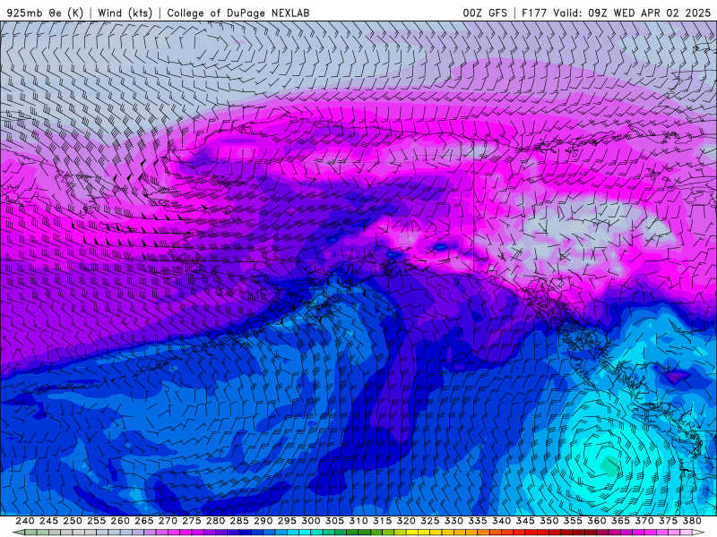Click the 255 colorbar label
This screenshot has width=717, height=537.
click(x=96, y=521)
